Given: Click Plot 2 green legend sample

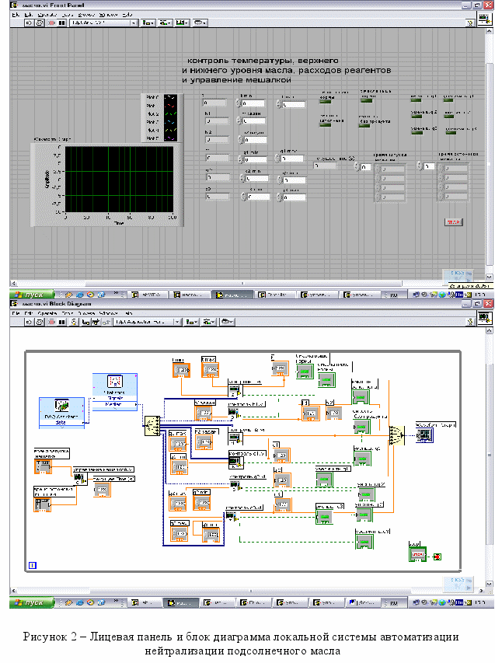Looking at the screenshot, I should [x=170, y=114].
